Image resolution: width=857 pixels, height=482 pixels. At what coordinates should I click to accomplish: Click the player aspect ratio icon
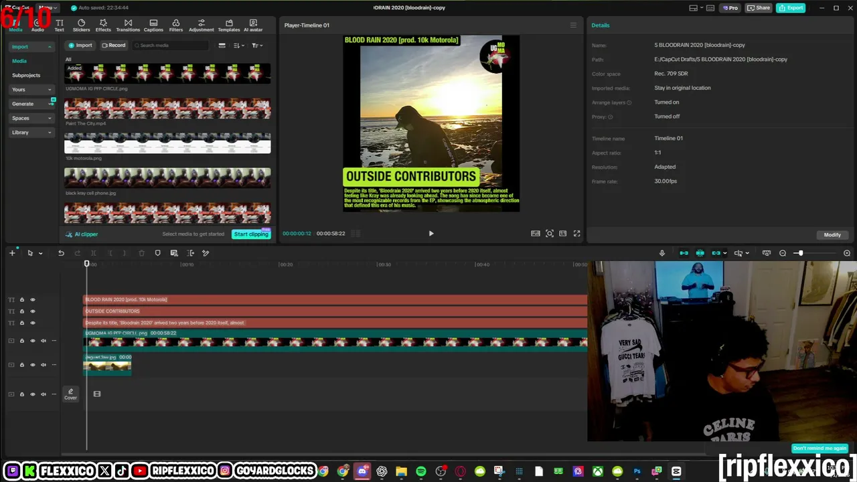[563, 234]
